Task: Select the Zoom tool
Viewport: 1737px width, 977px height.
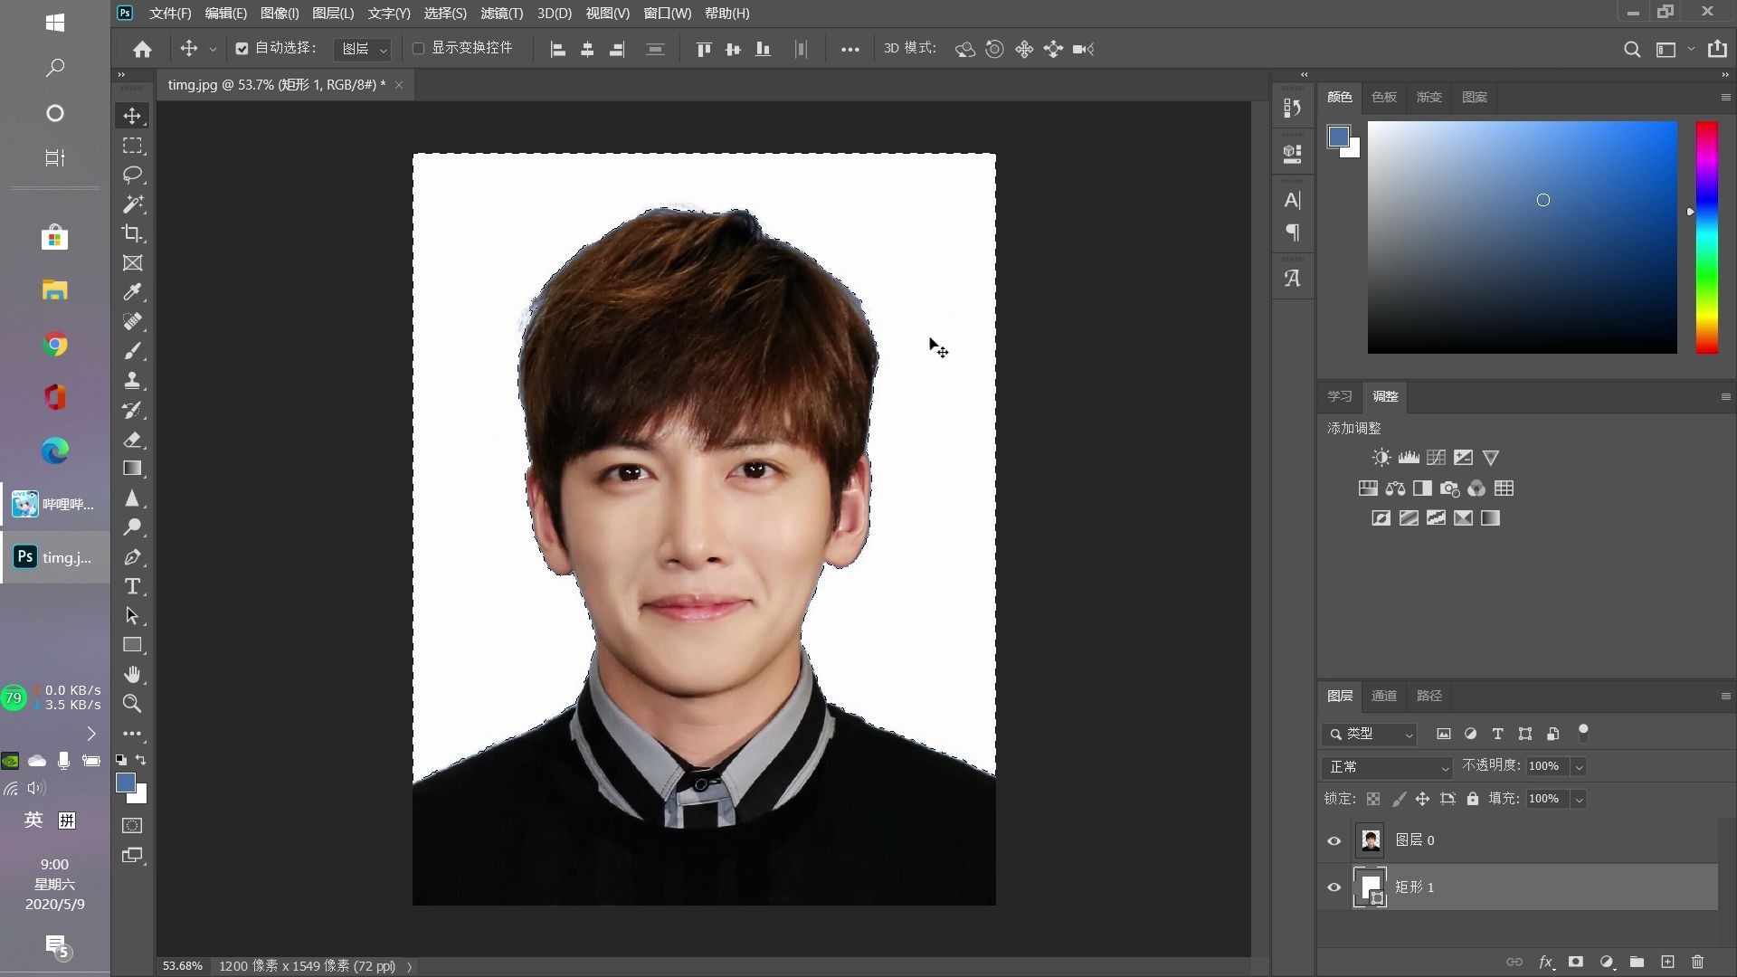Action: click(x=132, y=704)
